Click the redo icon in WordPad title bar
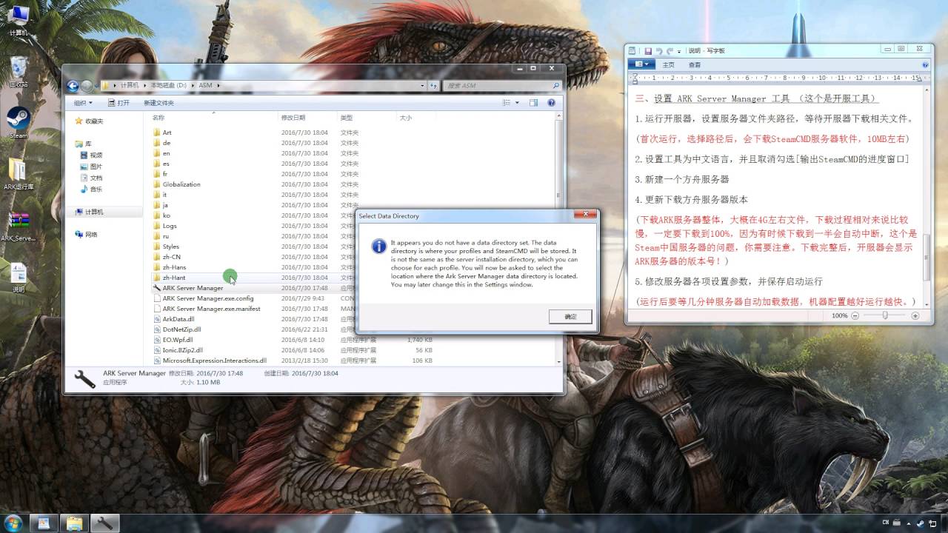This screenshot has height=533, width=948. [x=670, y=50]
